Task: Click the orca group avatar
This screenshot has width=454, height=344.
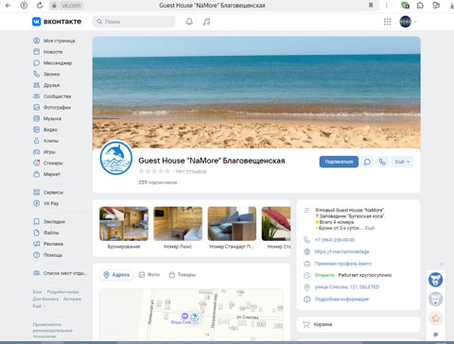Action: [x=115, y=158]
